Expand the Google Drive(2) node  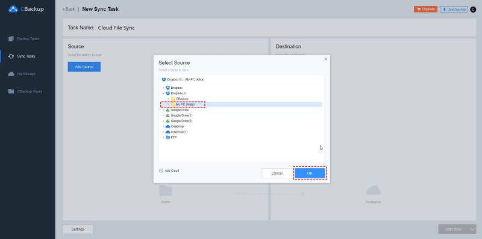click(163, 121)
